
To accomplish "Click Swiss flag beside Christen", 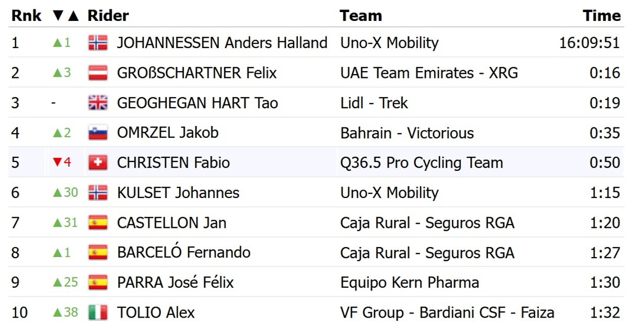I will pyautogui.click(x=98, y=163).
